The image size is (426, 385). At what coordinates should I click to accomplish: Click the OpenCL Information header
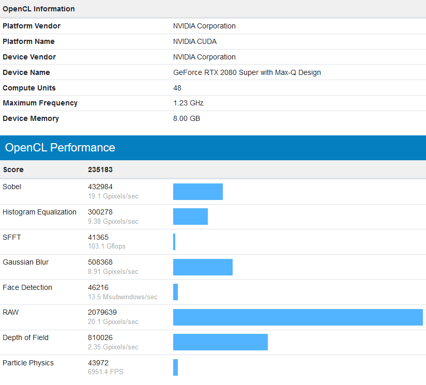pyautogui.click(x=39, y=9)
